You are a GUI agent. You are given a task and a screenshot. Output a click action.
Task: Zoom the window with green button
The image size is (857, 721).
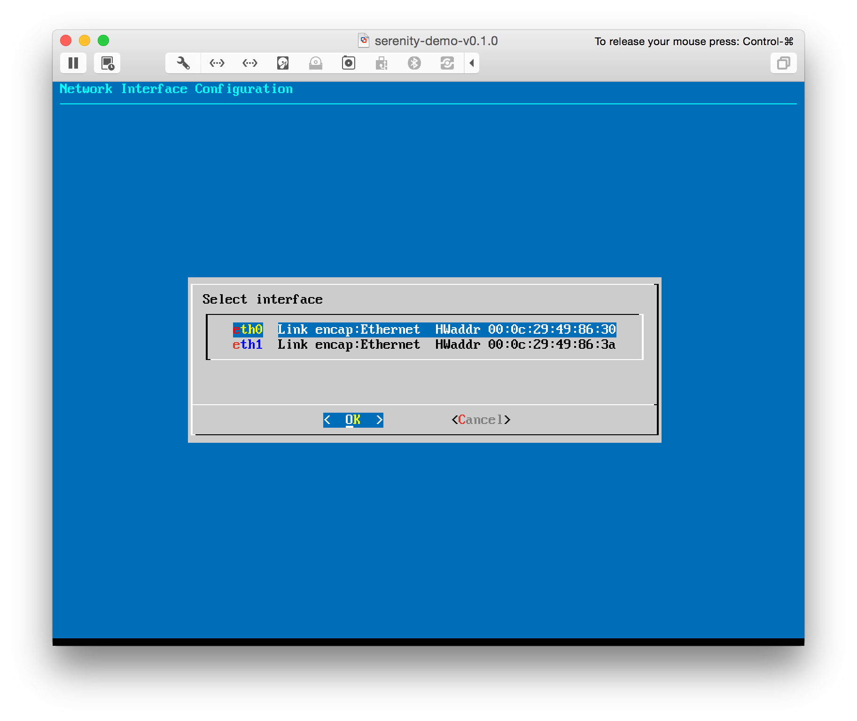tap(103, 40)
